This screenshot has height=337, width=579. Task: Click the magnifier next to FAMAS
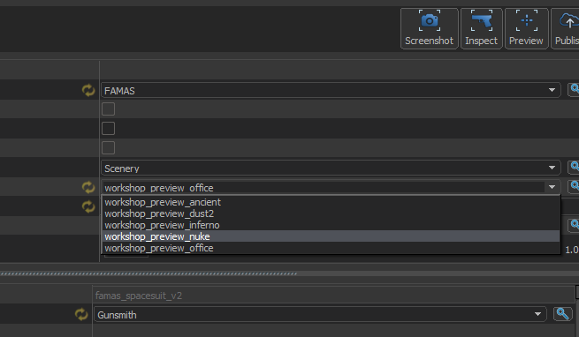(574, 90)
